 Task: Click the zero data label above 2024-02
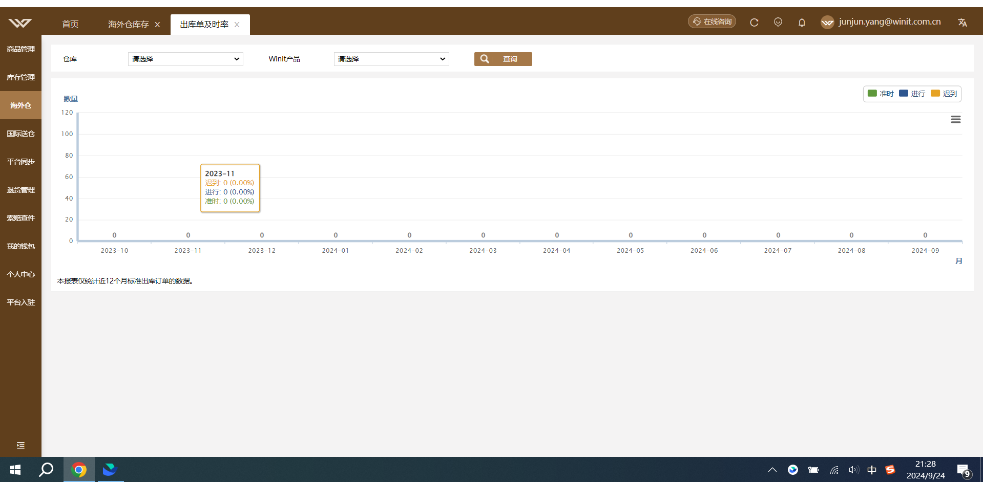pyautogui.click(x=409, y=235)
